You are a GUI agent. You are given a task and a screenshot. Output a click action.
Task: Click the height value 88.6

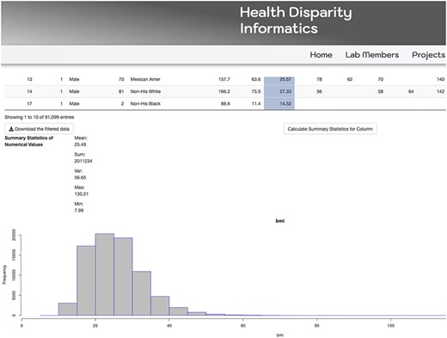[225, 104]
